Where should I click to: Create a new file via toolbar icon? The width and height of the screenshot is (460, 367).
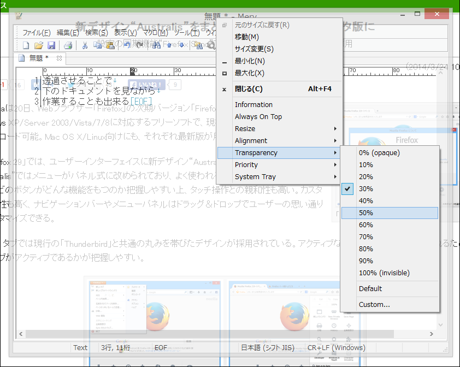[26, 45]
